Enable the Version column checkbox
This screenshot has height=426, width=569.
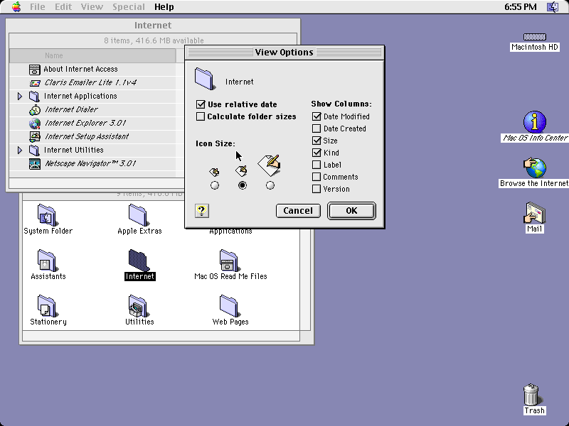[x=317, y=189]
